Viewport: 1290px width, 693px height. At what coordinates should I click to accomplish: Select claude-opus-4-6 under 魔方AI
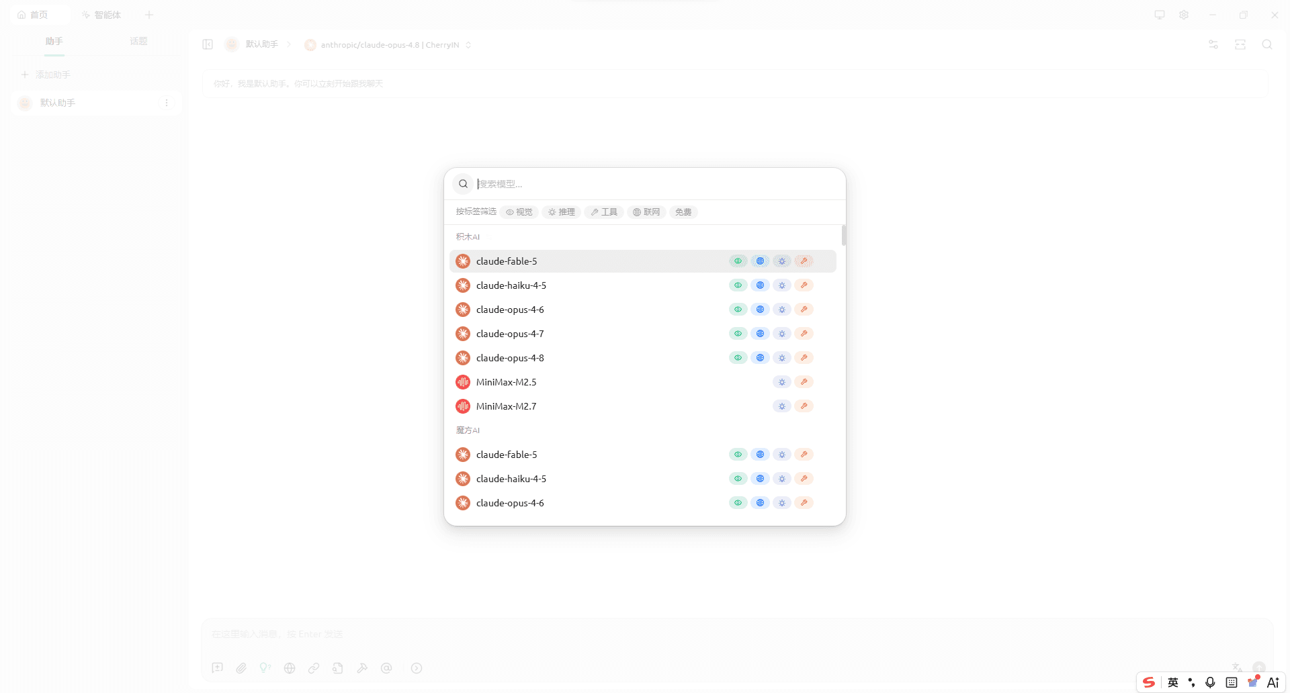[x=643, y=503]
